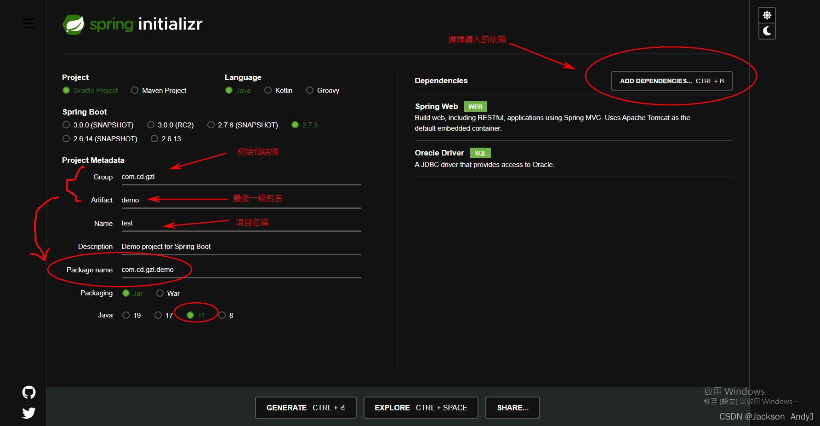Switch to light theme sun icon
This screenshot has width=820, height=426.
point(767,15)
